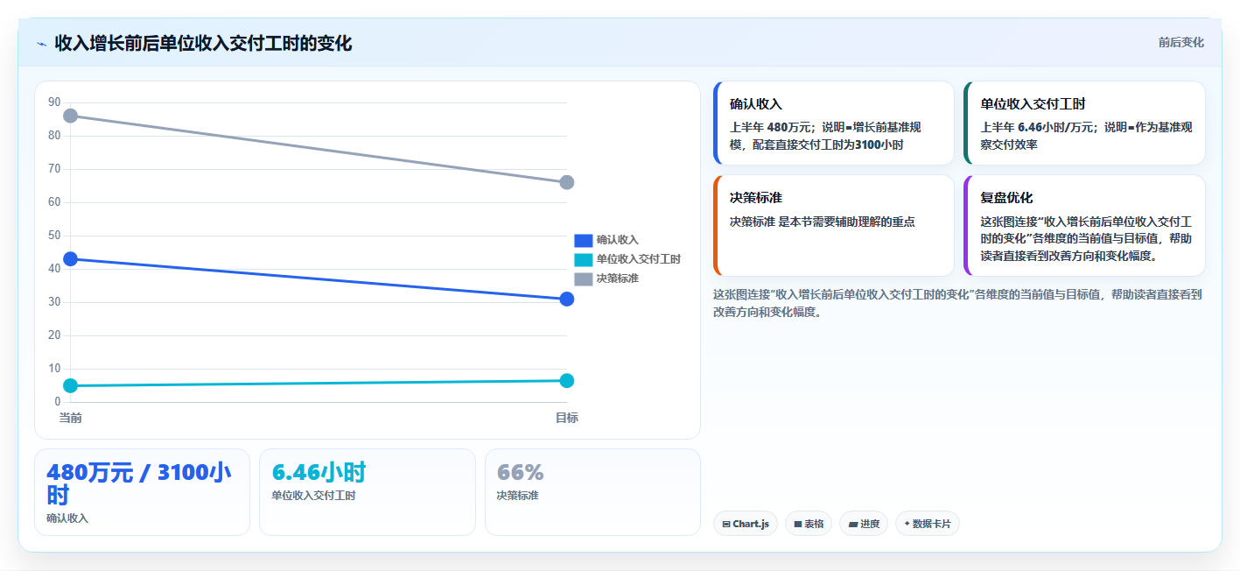Toggle 单位收入交付工时 legend color box
Image resolution: width=1240 pixels, height=571 pixels.
[x=583, y=259]
